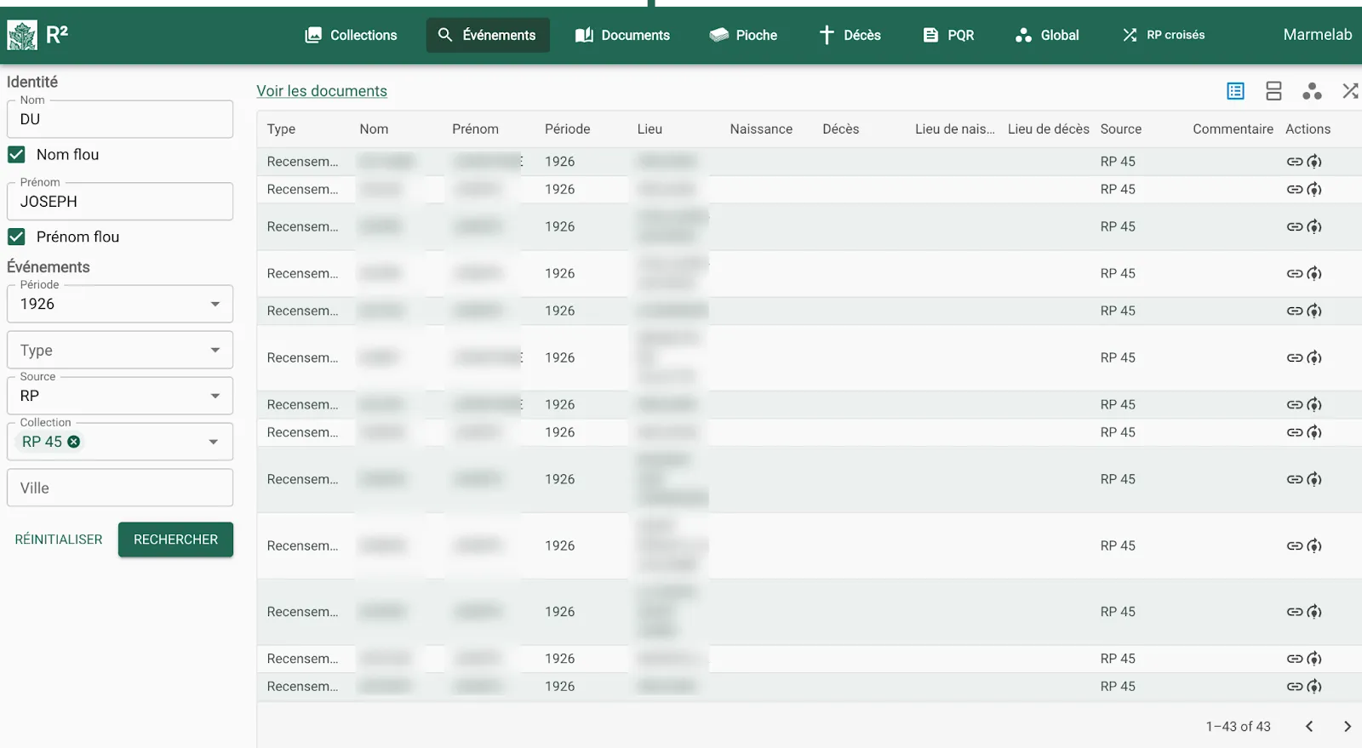Click the R² tree logo icon
The image size is (1362, 748).
point(22,35)
